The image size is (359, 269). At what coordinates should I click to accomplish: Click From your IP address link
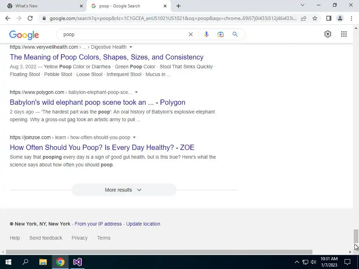tap(98, 224)
